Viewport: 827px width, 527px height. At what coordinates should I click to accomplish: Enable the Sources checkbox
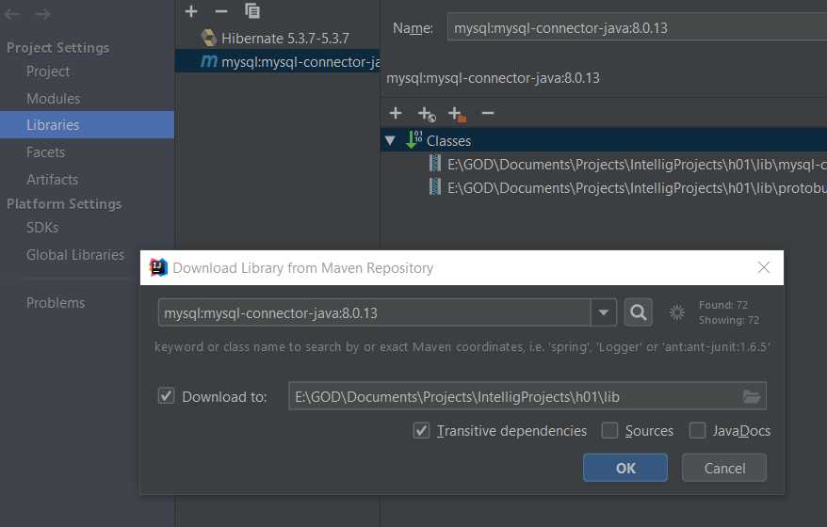tap(610, 430)
